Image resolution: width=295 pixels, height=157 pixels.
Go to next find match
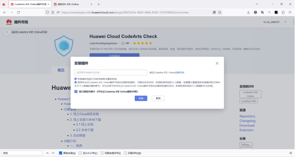click(x=53, y=153)
